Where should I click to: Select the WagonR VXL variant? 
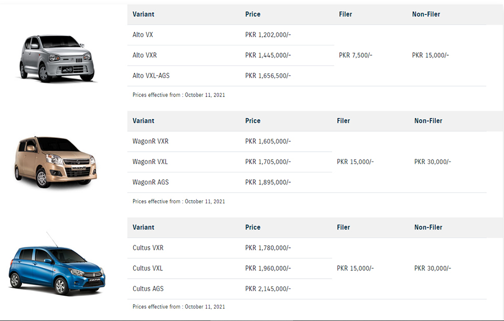tap(150, 162)
